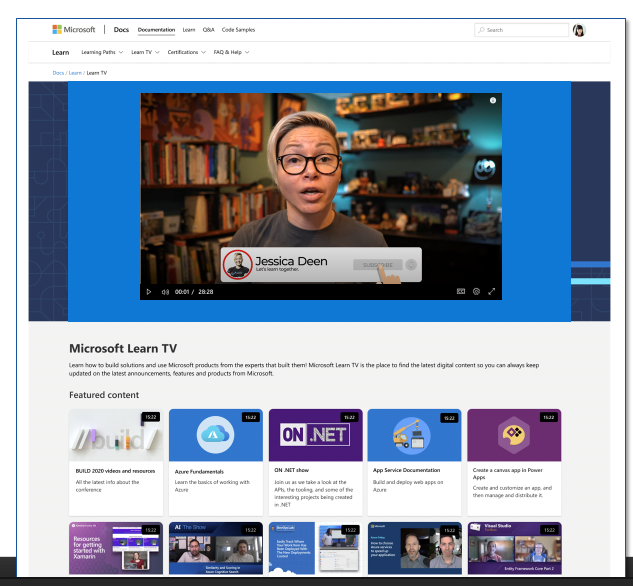Viewport: 633px width, 586px height.
Task: Click Jessica Deen's avatar in overlay
Action: [x=237, y=264]
